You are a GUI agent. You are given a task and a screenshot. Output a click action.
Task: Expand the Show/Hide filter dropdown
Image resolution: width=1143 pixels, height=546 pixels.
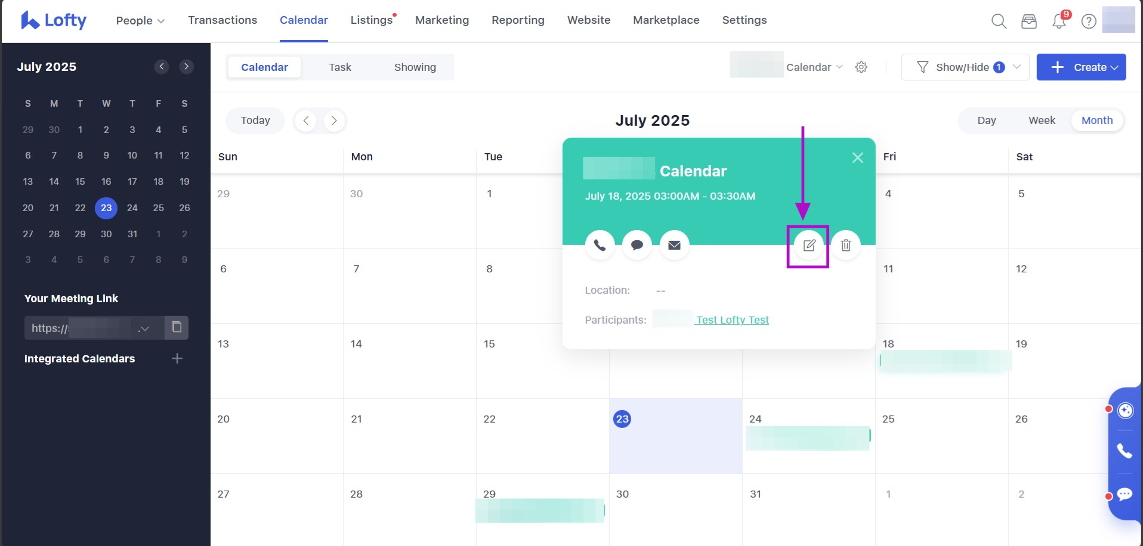pos(965,67)
